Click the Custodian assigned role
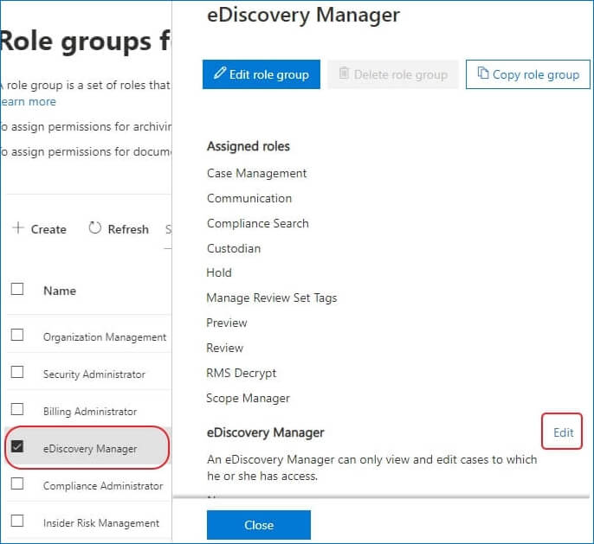594x544 pixels. pyautogui.click(x=234, y=248)
